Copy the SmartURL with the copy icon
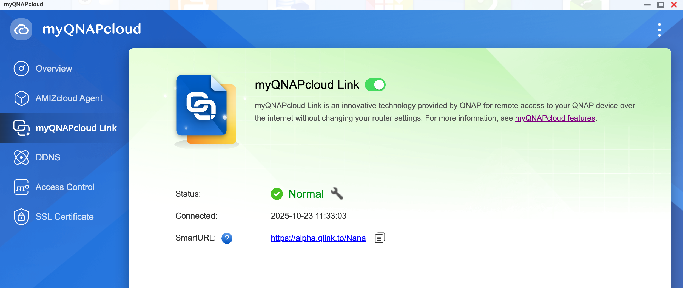This screenshot has width=683, height=288. tap(380, 238)
